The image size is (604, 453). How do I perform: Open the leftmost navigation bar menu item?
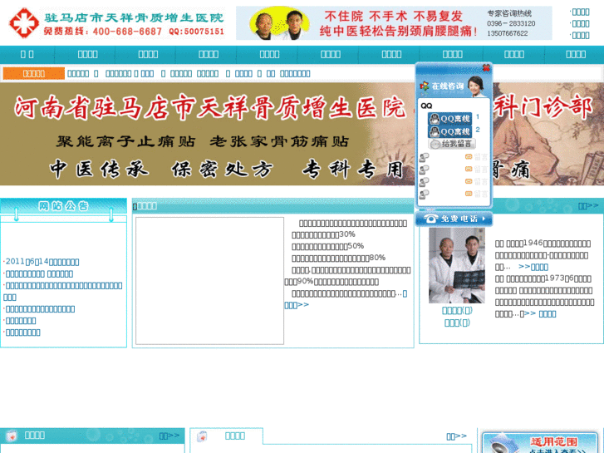27,54
